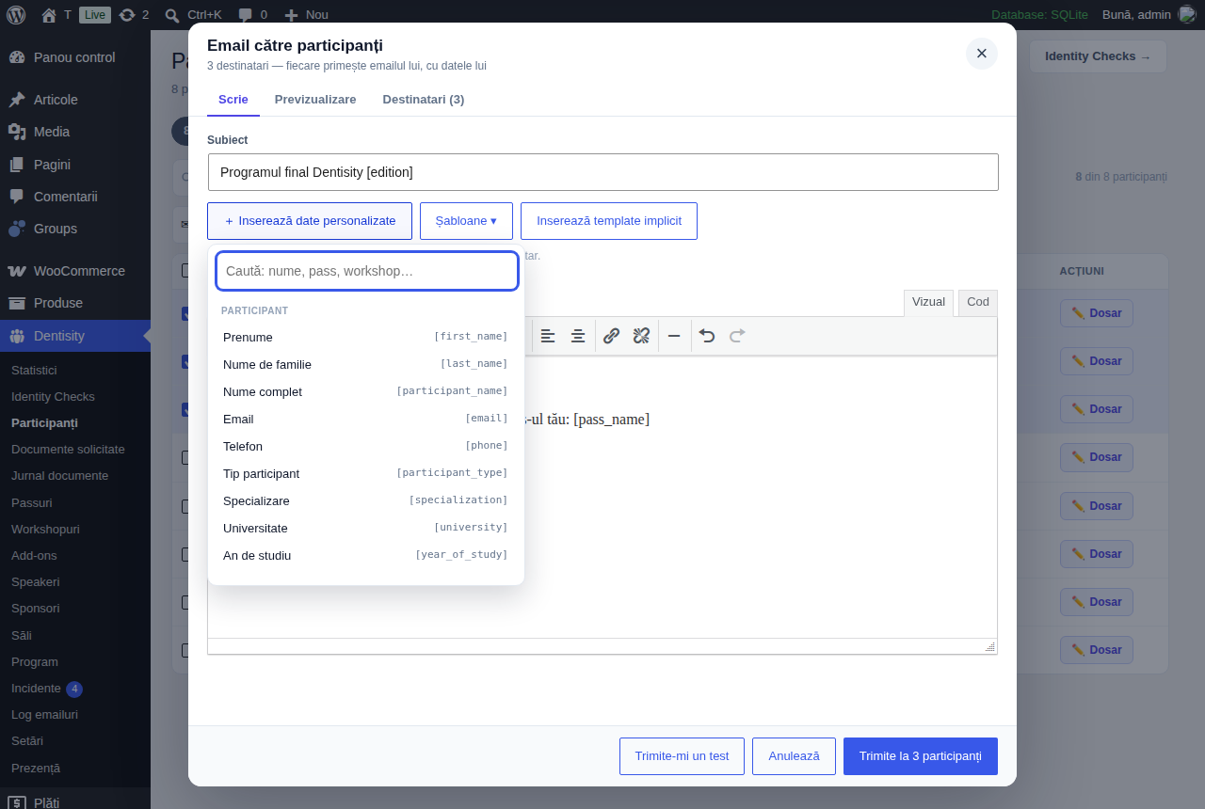Click the plus Nou icon
1205x809 pixels.
click(x=292, y=15)
